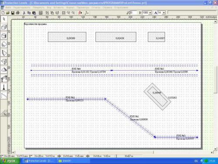Click the Save diskette icon

pyautogui.click(x=13, y=13)
